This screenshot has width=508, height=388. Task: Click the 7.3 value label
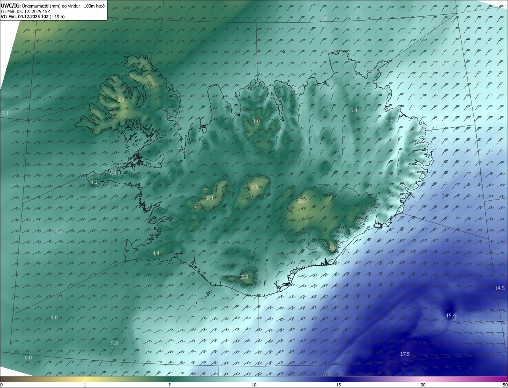pyautogui.click(x=58, y=231)
